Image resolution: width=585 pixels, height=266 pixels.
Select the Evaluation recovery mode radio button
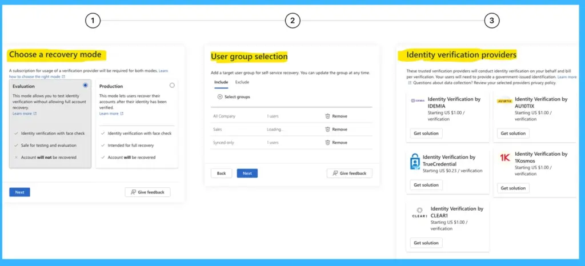(86, 85)
